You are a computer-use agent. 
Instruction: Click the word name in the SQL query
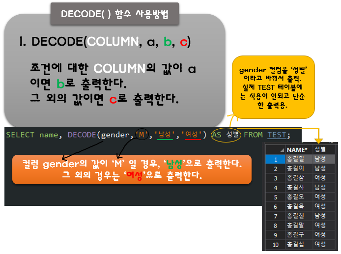pos(49,135)
